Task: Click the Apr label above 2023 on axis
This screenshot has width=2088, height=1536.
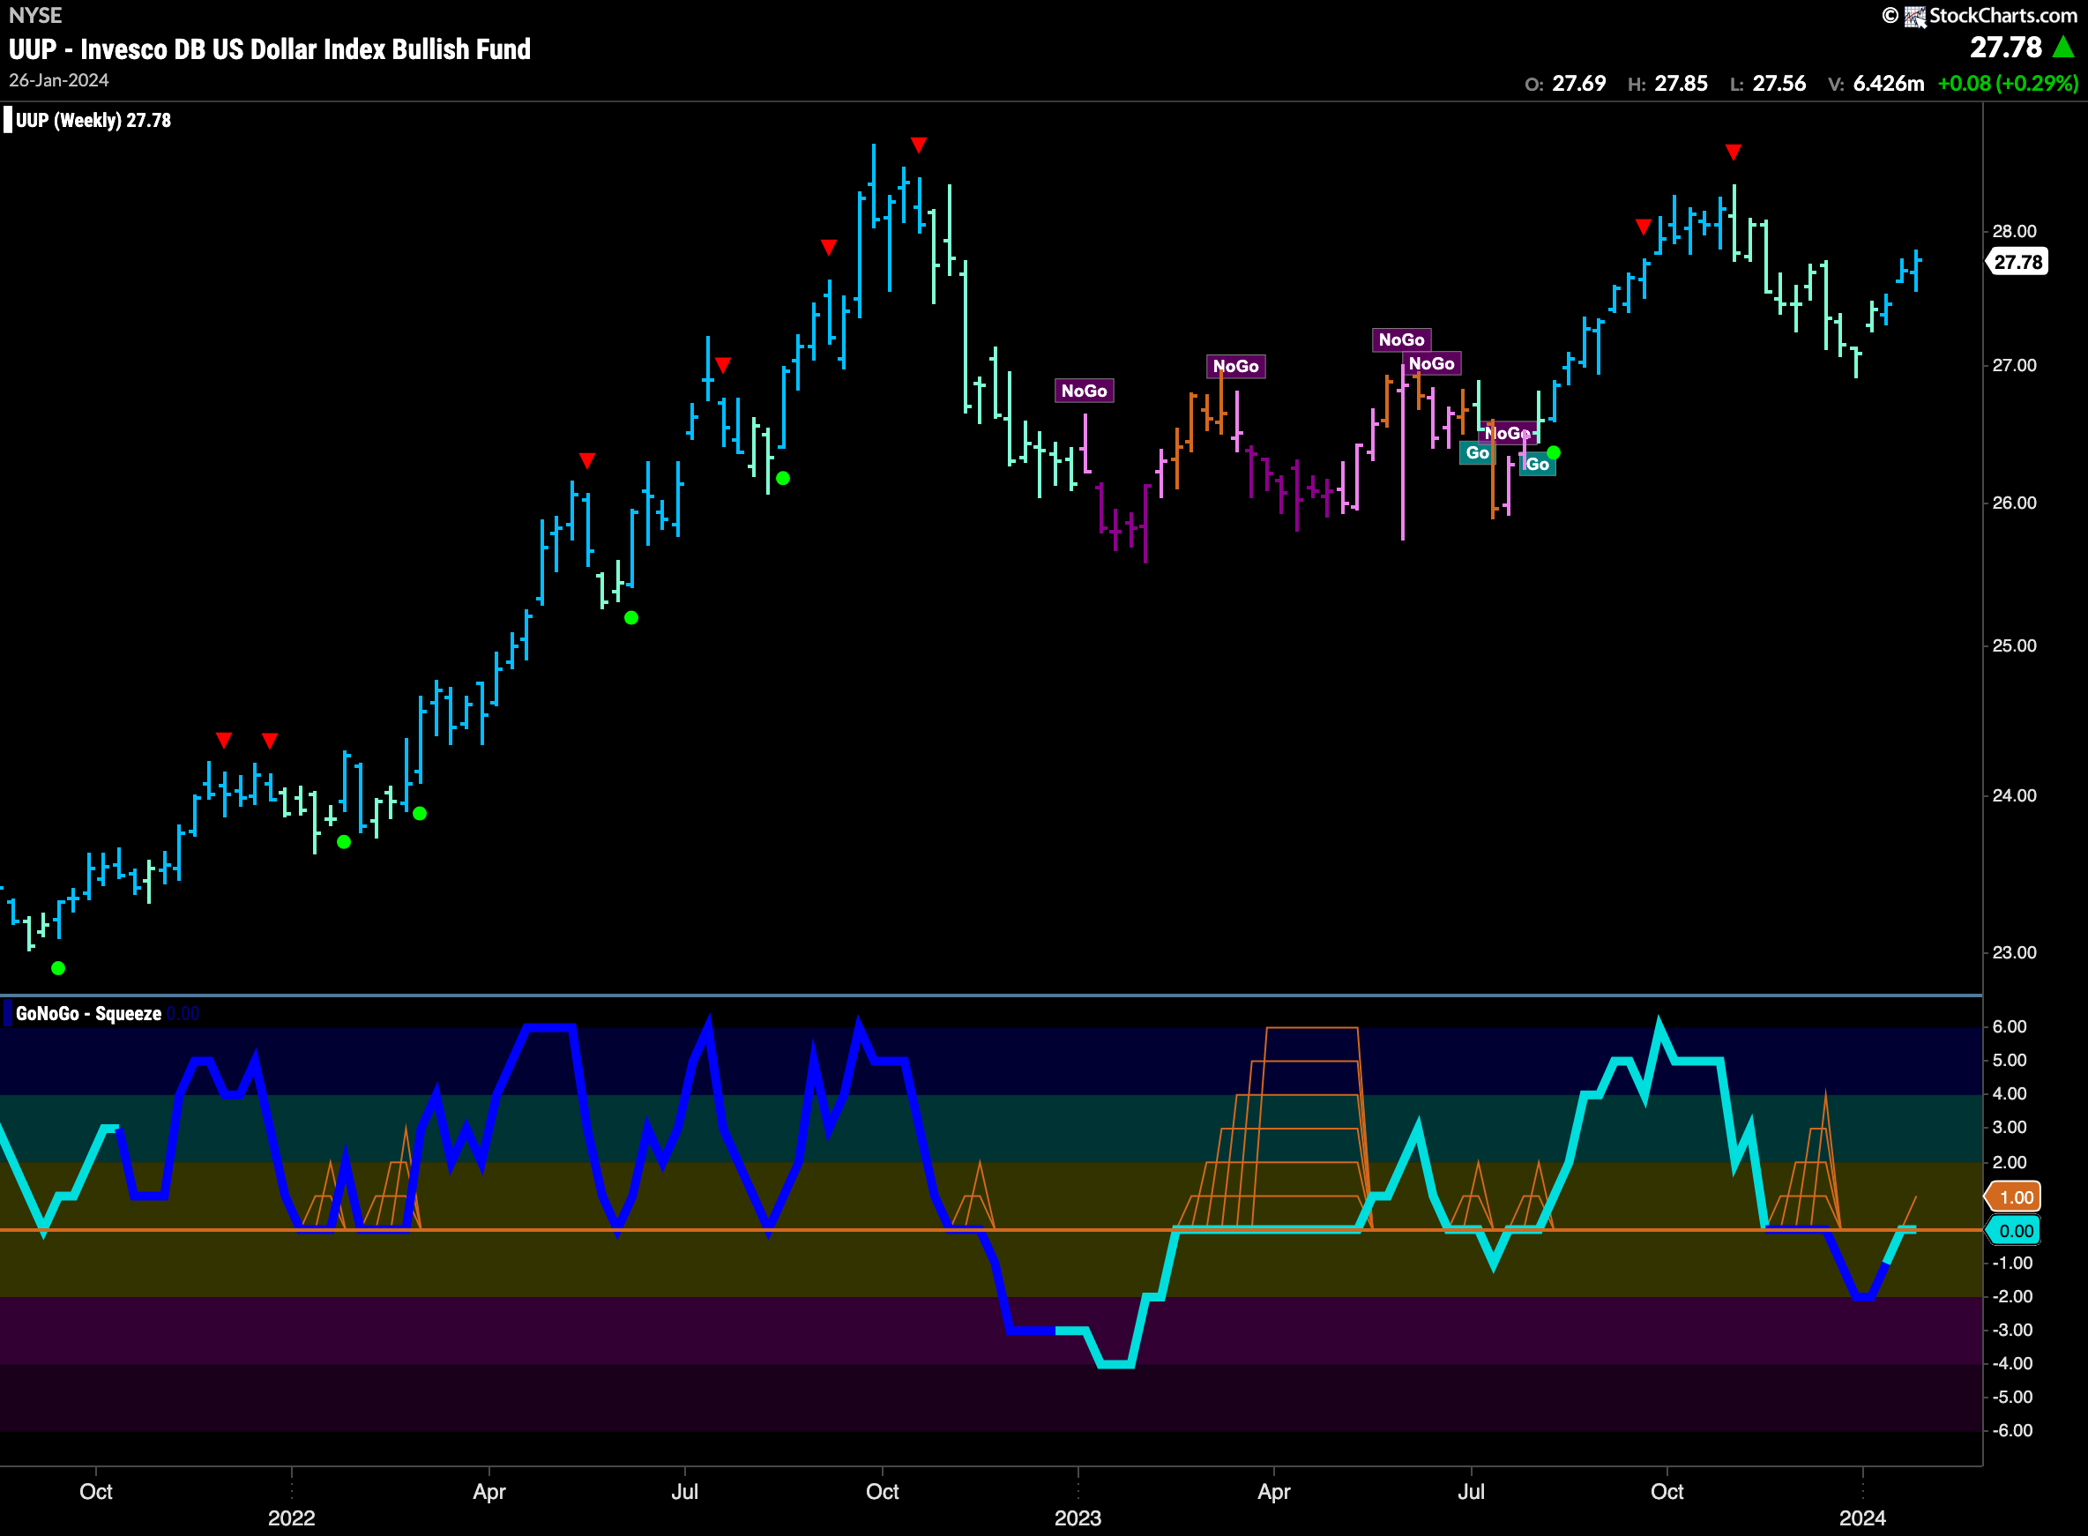Action: (1273, 1491)
